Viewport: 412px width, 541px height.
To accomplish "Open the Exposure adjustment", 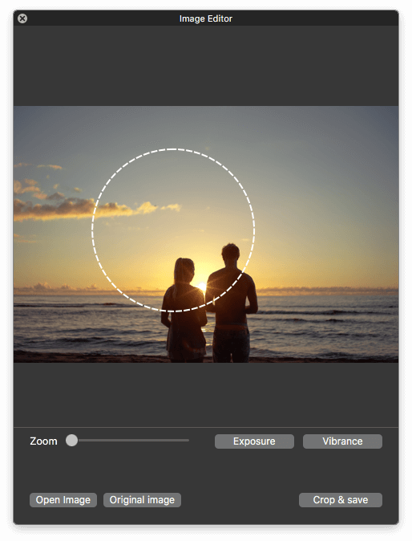I will pos(254,441).
